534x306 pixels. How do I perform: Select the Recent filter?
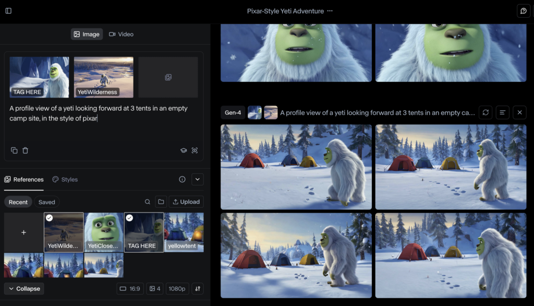tap(18, 202)
